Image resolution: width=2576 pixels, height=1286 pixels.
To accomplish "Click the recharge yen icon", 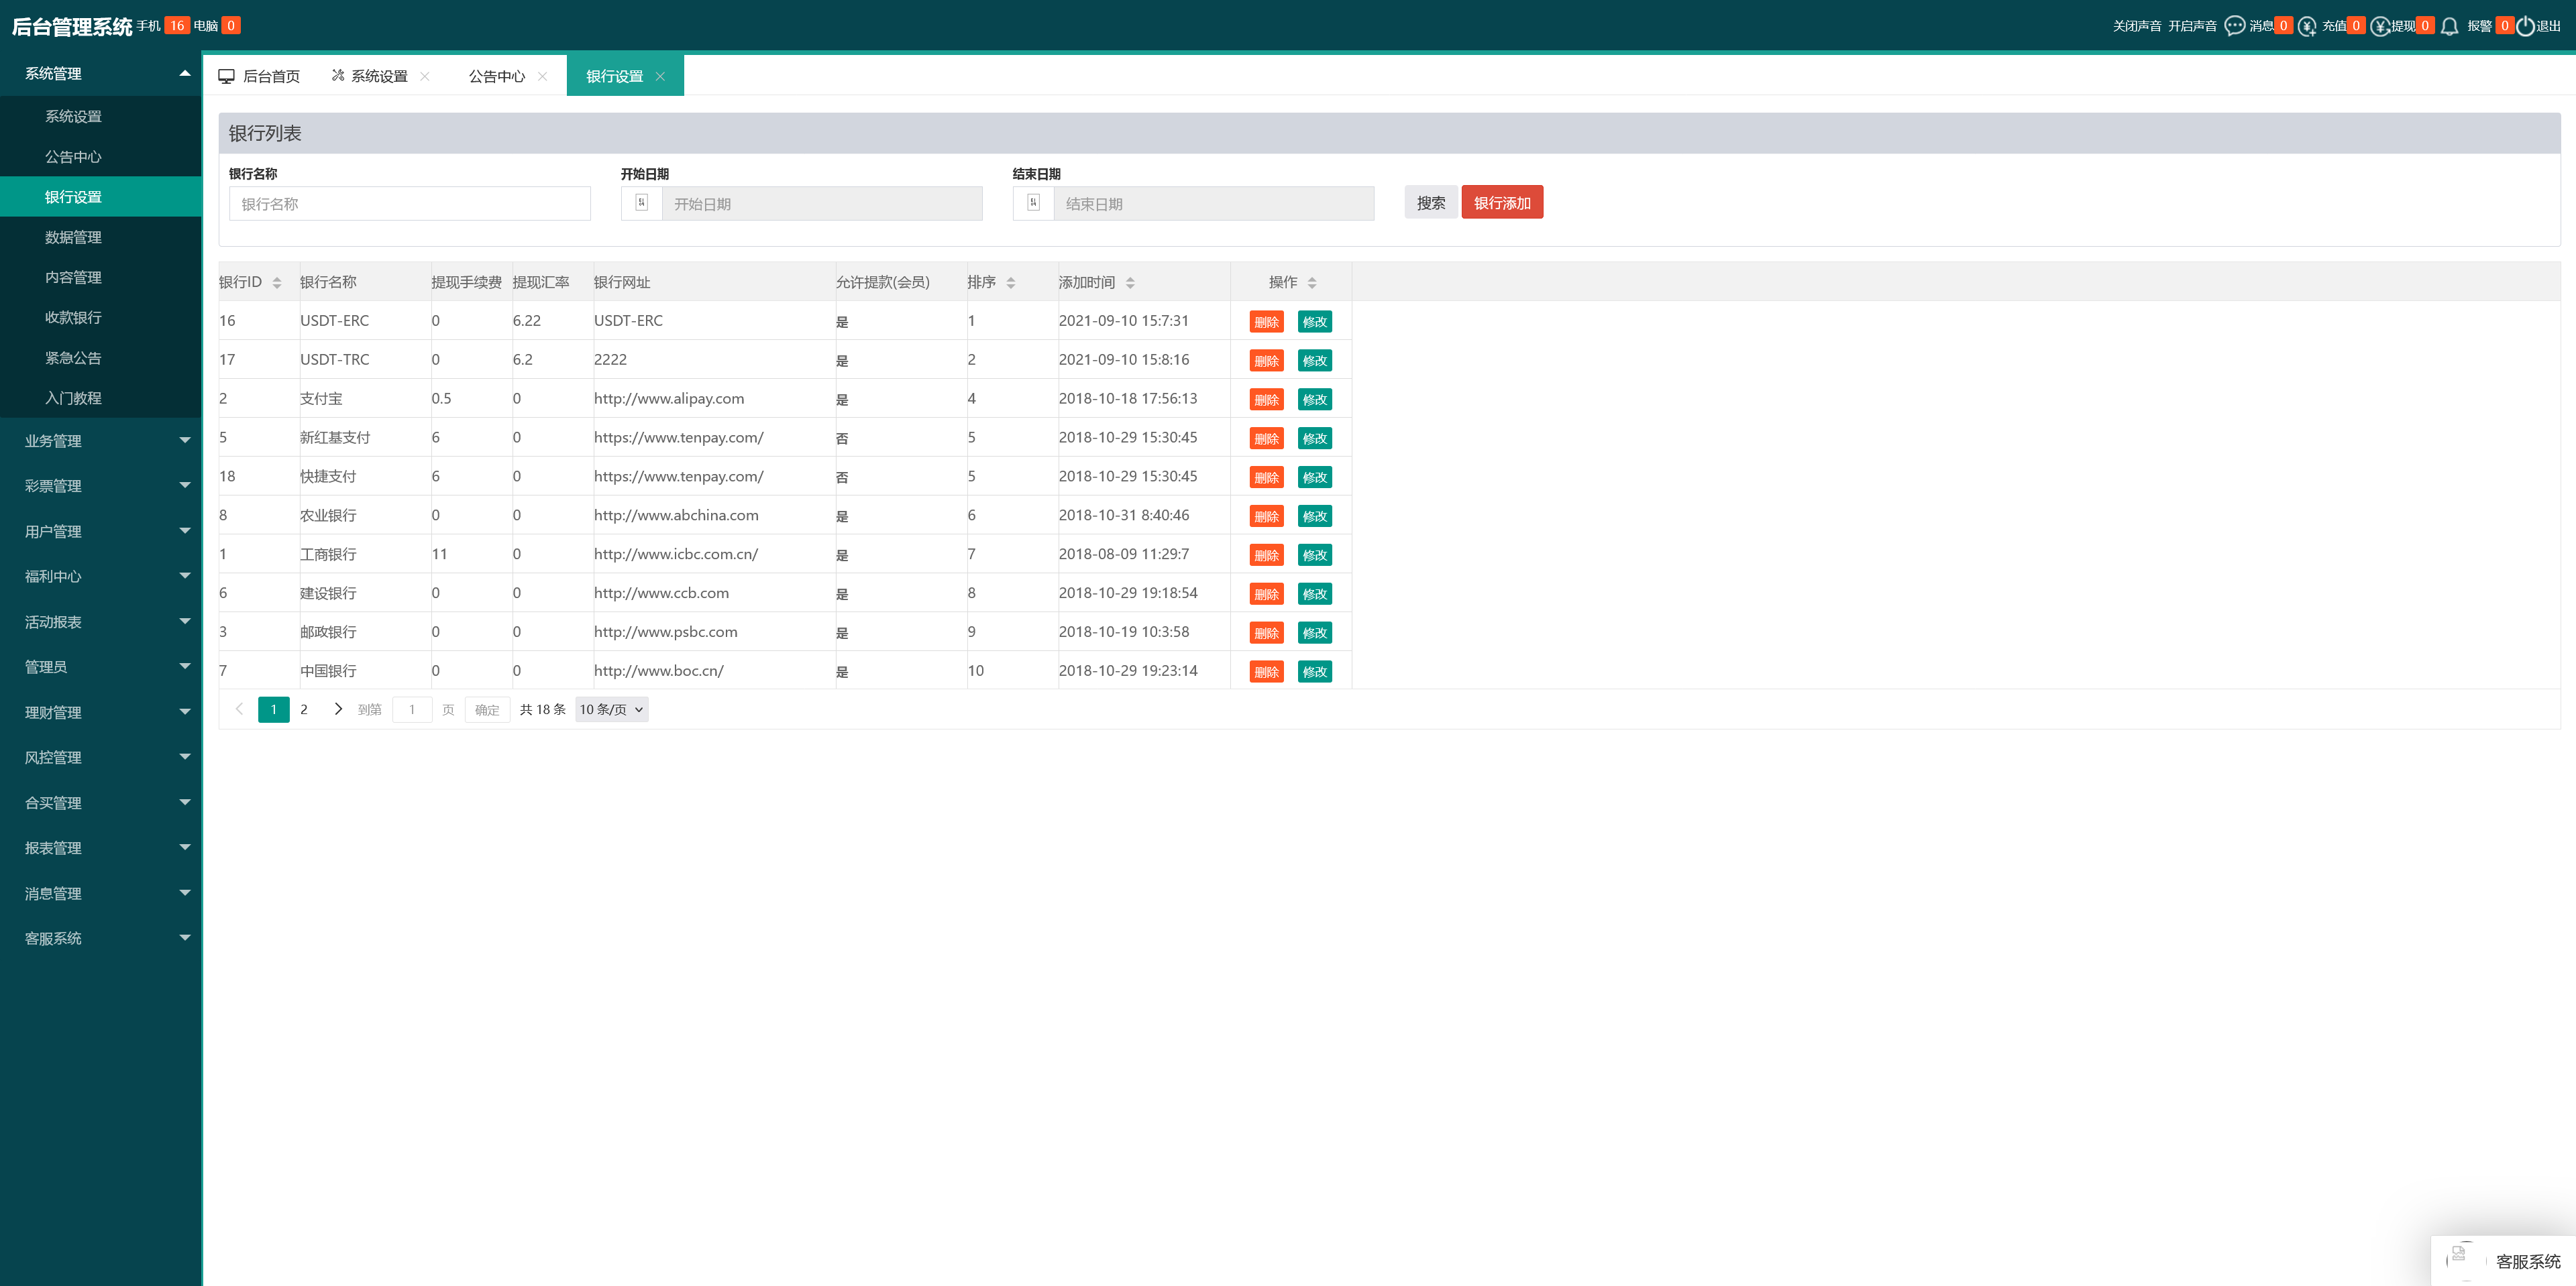I will coord(2307,26).
